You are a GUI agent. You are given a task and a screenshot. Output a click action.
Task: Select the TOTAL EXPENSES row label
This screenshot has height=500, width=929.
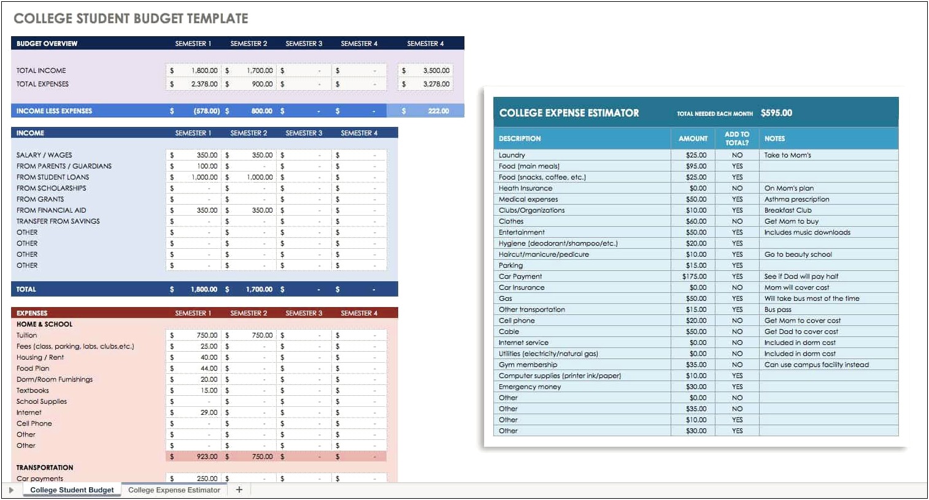coord(42,84)
